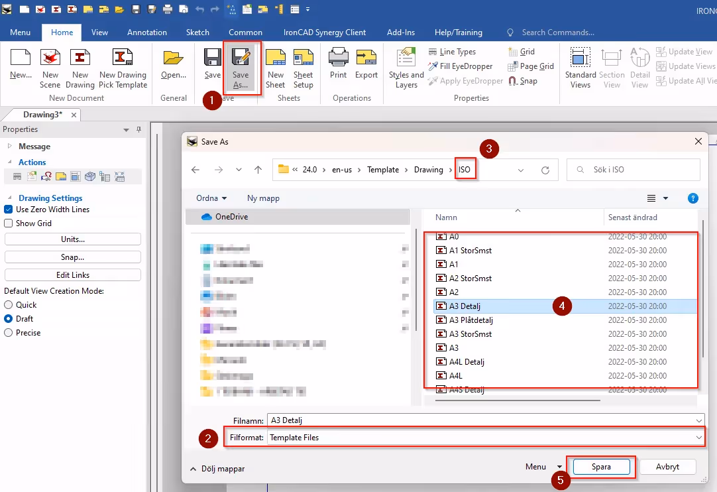
Task: Toggle Page Grid option
Action: coord(530,66)
